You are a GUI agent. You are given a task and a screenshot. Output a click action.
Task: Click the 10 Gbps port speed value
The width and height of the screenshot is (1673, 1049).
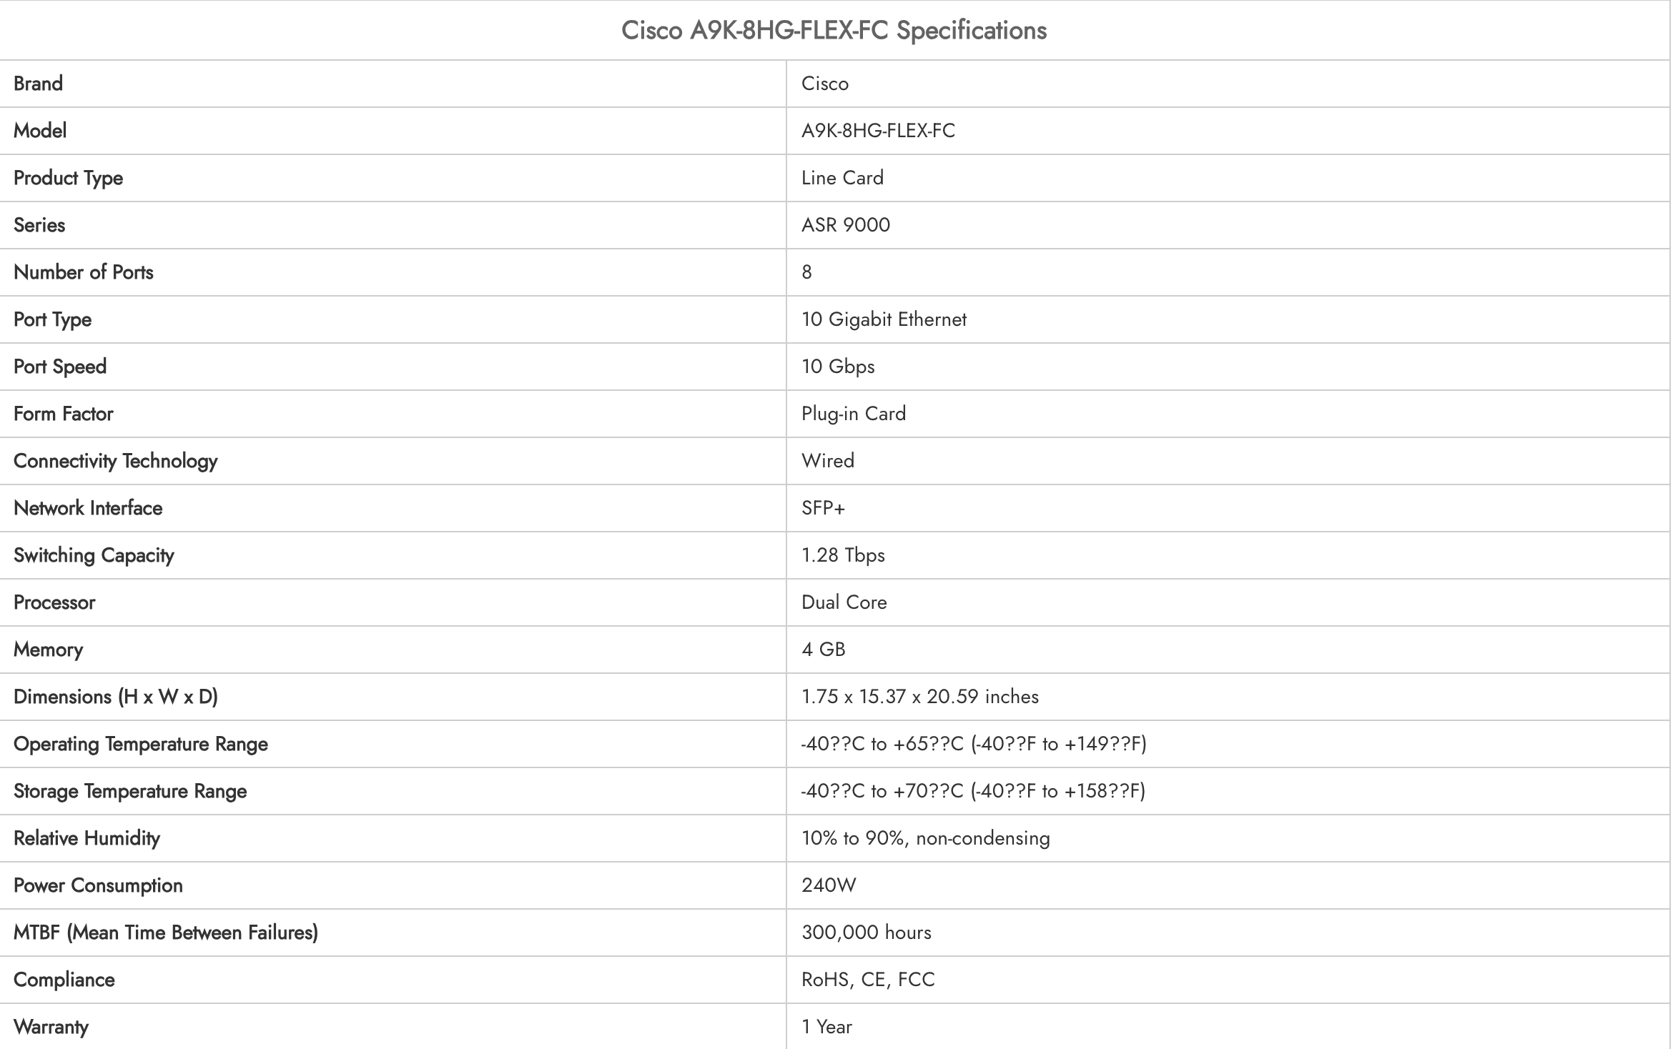[838, 367]
